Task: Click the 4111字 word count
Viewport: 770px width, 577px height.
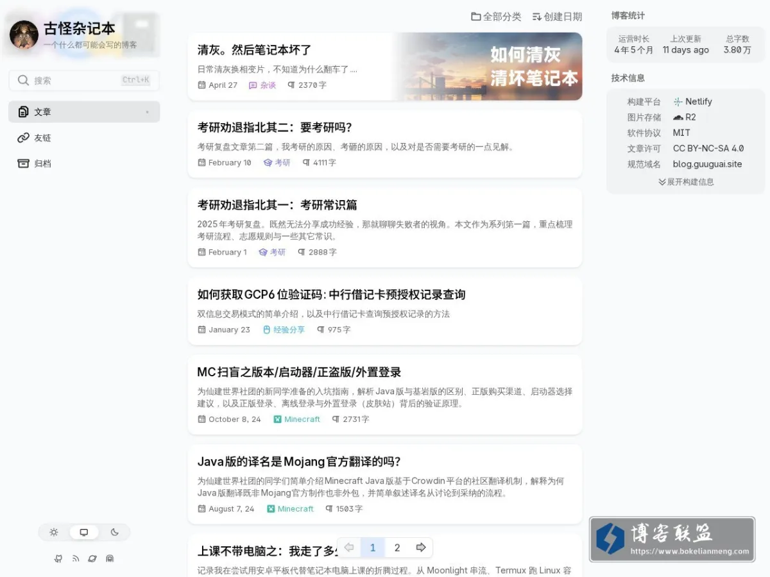Action: [x=325, y=163]
